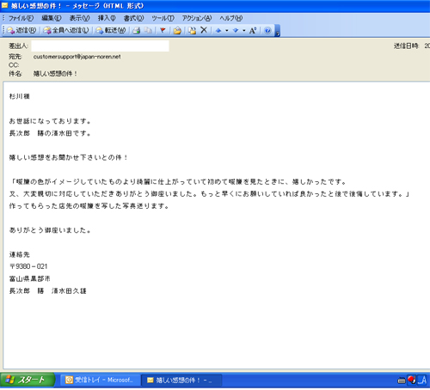Viewport: 430px width, 390px height.
Task: Forward the message with 転送 button
Action: click(x=111, y=30)
